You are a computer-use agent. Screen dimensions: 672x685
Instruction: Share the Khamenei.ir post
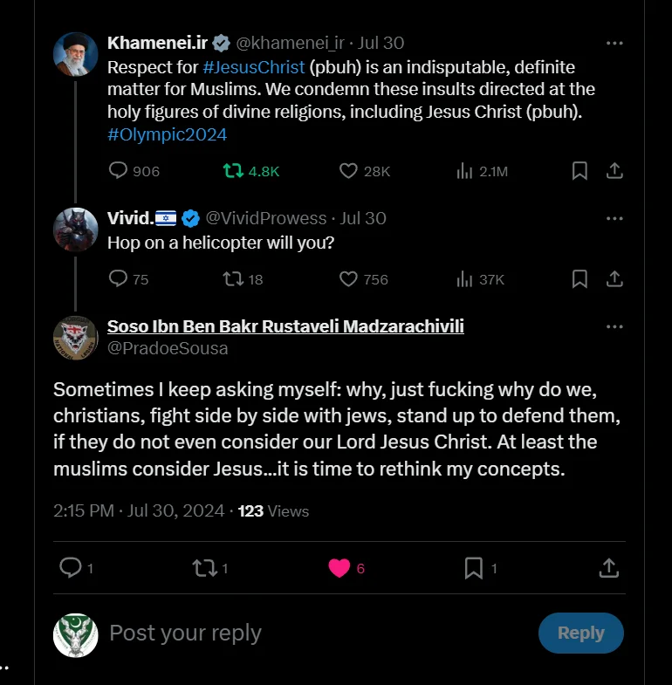coord(614,171)
